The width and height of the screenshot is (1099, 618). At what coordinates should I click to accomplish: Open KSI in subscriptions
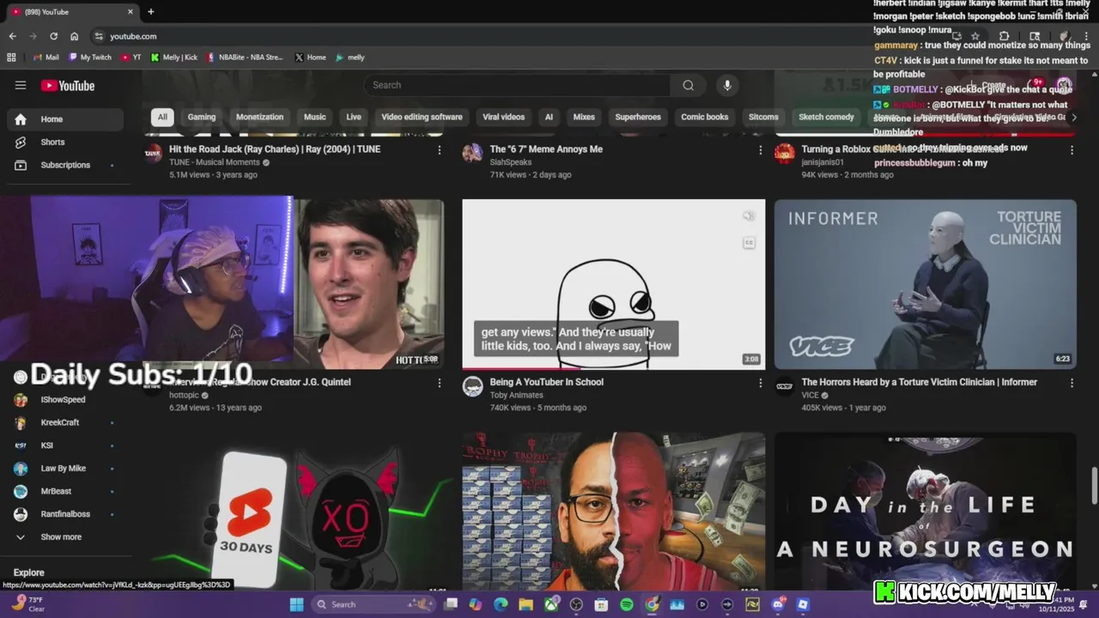65,445
